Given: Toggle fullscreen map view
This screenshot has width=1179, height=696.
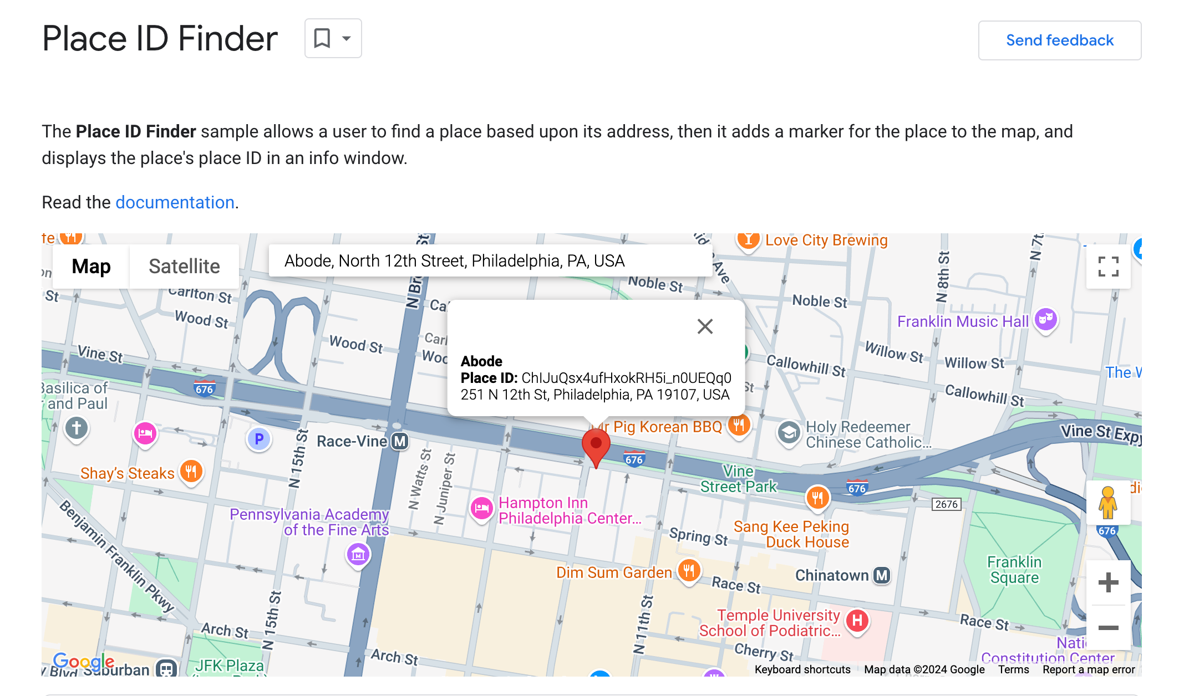Looking at the screenshot, I should point(1108,267).
